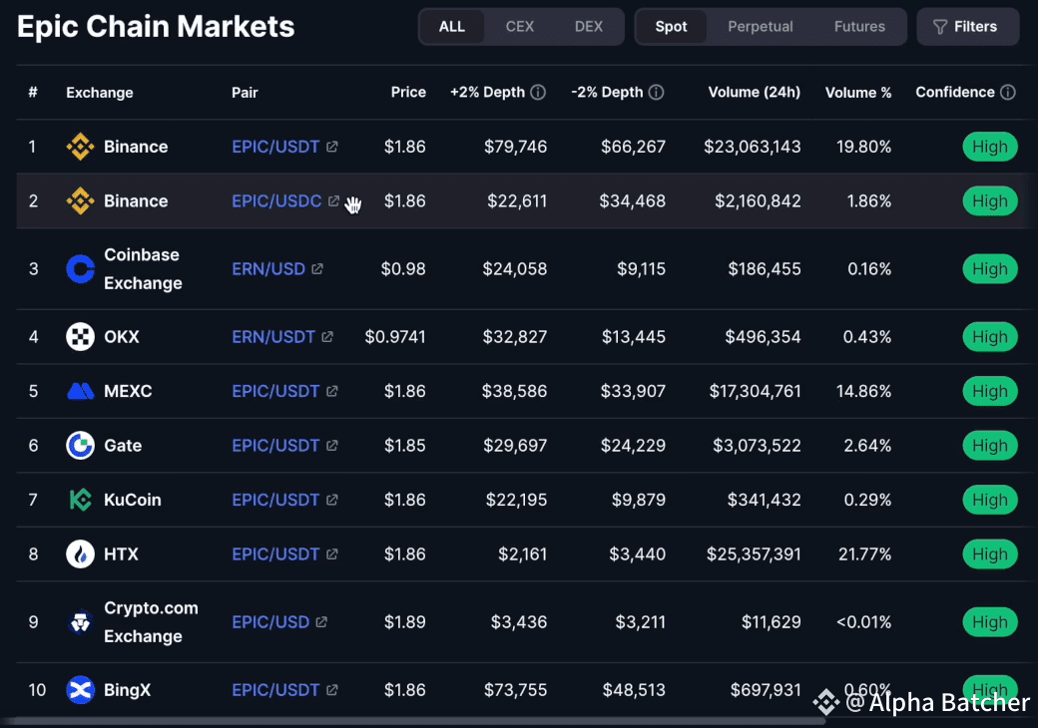Click the Binance logo in EPIC/USDC row

click(x=80, y=201)
